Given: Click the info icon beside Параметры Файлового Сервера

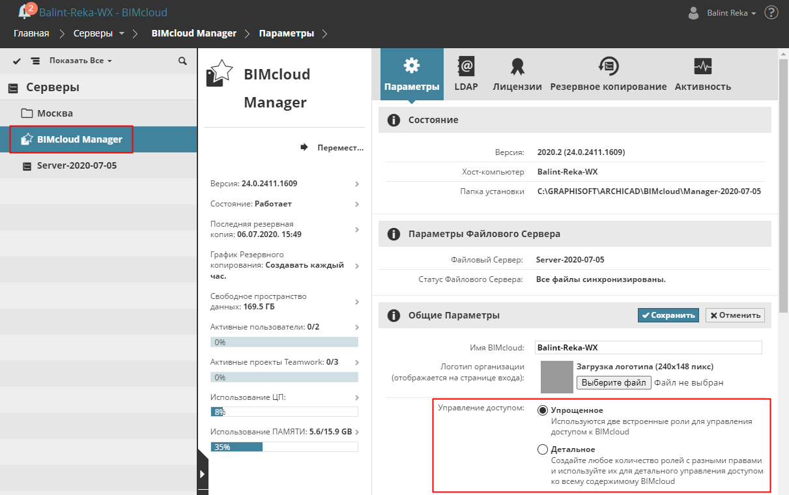Looking at the screenshot, I should (x=393, y=234).
